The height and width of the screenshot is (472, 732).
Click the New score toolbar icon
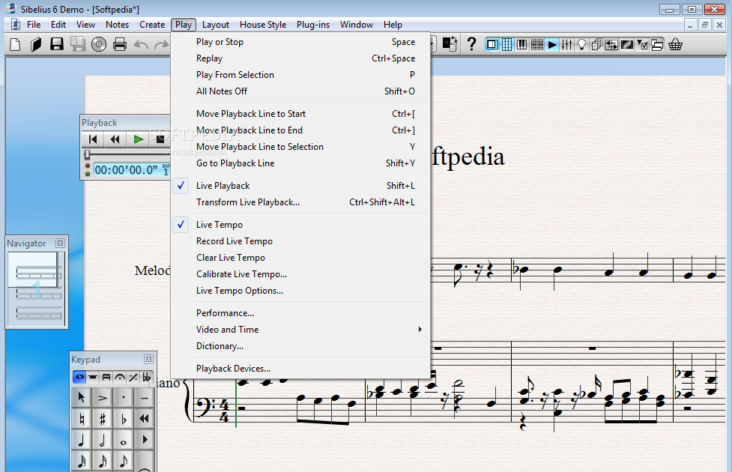pos(16,45)
